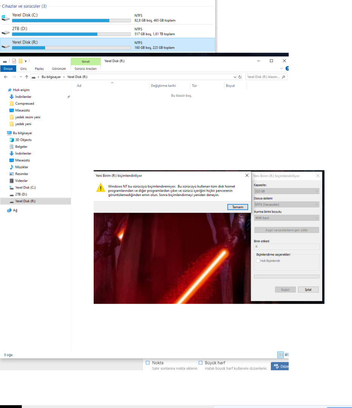Click the new folder quick access icon

pos(20,61)
